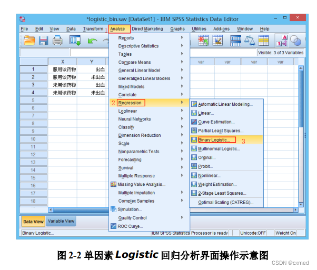Open the Direct Marketing menu

point(147,29)
